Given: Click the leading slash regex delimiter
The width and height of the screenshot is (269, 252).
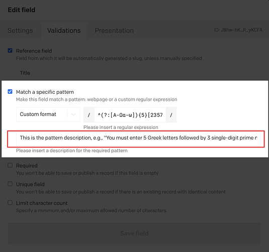Looking at the screenshot, I should pyautogui.click(x=88, y=115).
